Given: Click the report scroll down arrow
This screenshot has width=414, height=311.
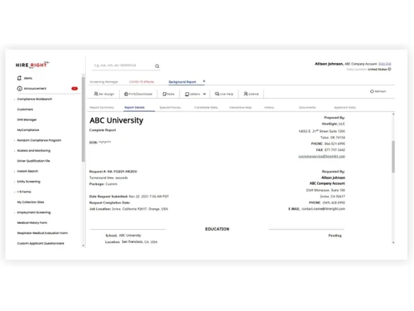Looking at the screenshot, I should (x=393, y=242).
